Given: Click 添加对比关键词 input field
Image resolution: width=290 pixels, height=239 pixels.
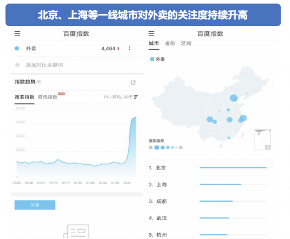Looking at the screenshot, I should (x=77, y=65).
